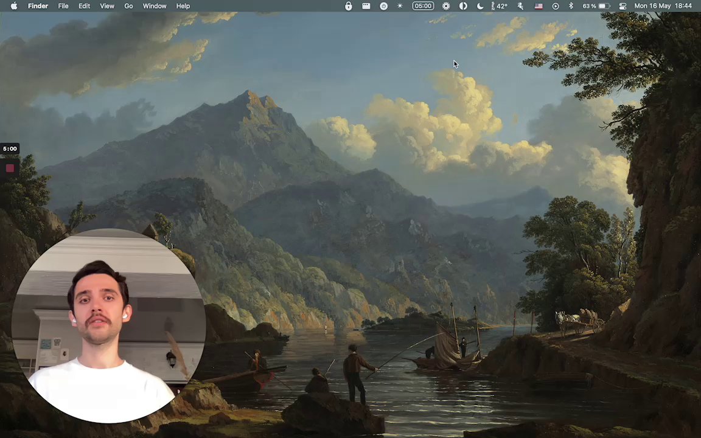This screenshot has height=438, width=701.
Task: Open the Apple menu
Action: click(14, 6)
